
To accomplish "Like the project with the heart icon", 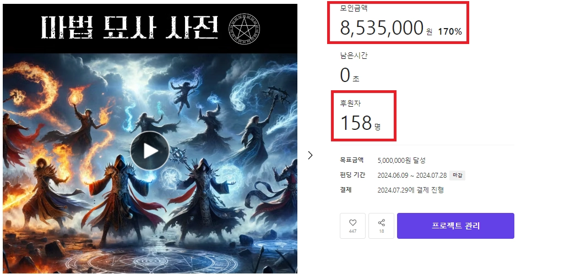I will (352, 226).
